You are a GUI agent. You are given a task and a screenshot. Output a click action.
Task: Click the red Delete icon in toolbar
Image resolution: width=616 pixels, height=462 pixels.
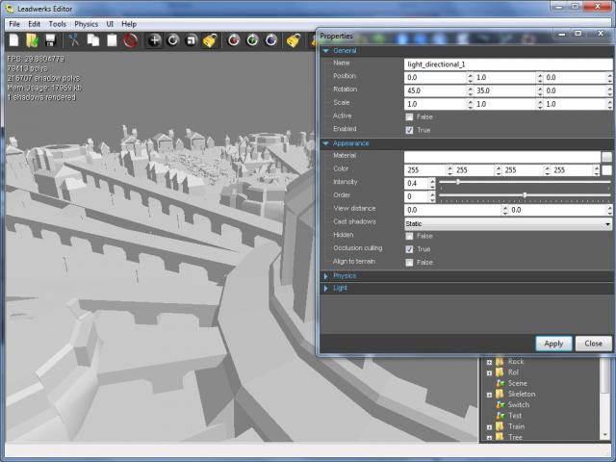(x=130, y=40)
